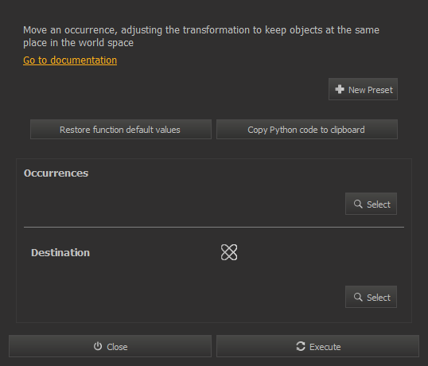
Task: Click the refresh arrows icon on Execute
Action: point(301,346)
